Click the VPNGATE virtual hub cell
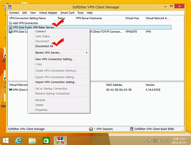Screen dimensions: 191x145 131,32
